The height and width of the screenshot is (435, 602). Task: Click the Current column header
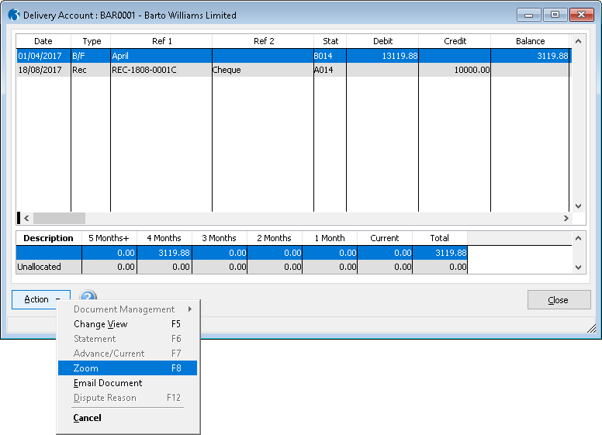[x=385, y=238]
